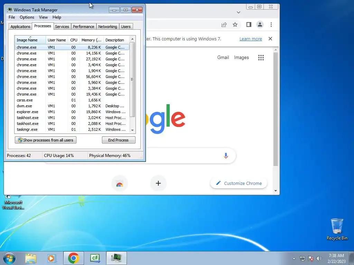Open Chrome profile avatar icon

(x=260, y=24)
